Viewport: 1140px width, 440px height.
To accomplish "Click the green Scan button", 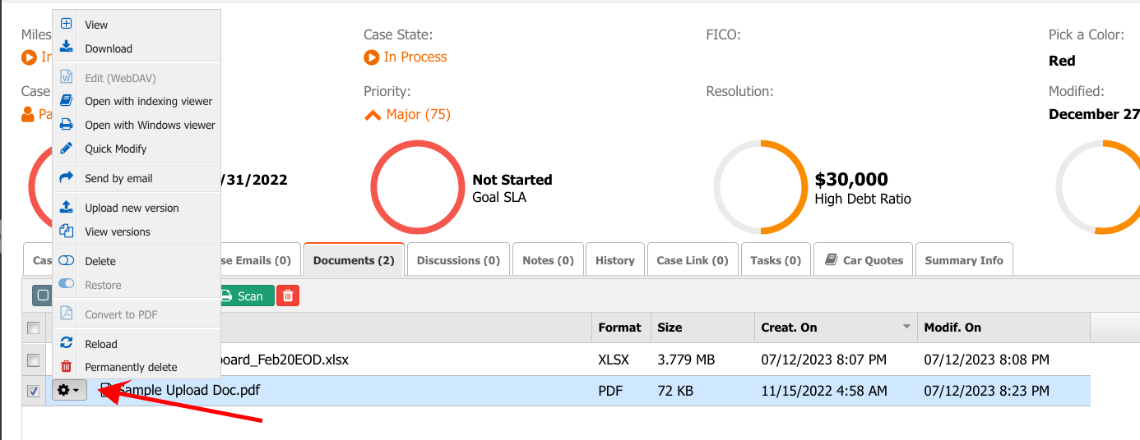I will point(243,296).
